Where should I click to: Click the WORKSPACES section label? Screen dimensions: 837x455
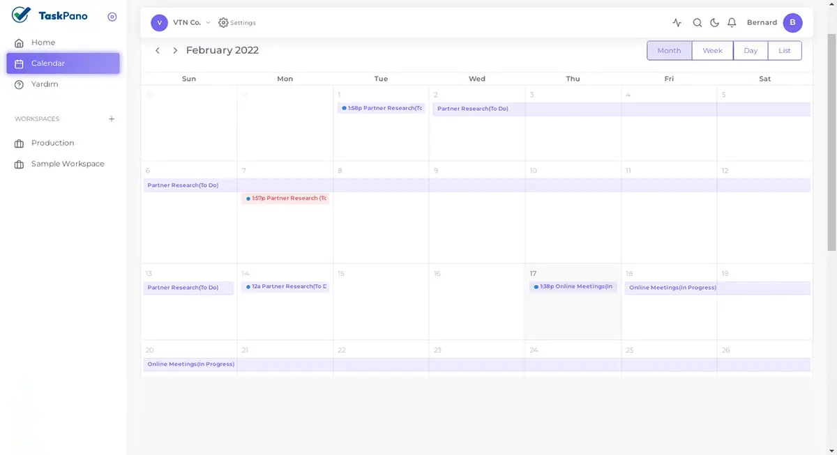tap(37, 119)
